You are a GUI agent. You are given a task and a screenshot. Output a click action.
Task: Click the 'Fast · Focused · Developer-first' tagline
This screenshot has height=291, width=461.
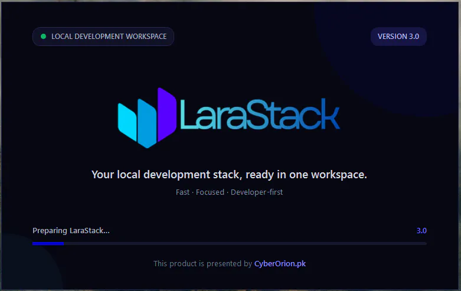229,192
